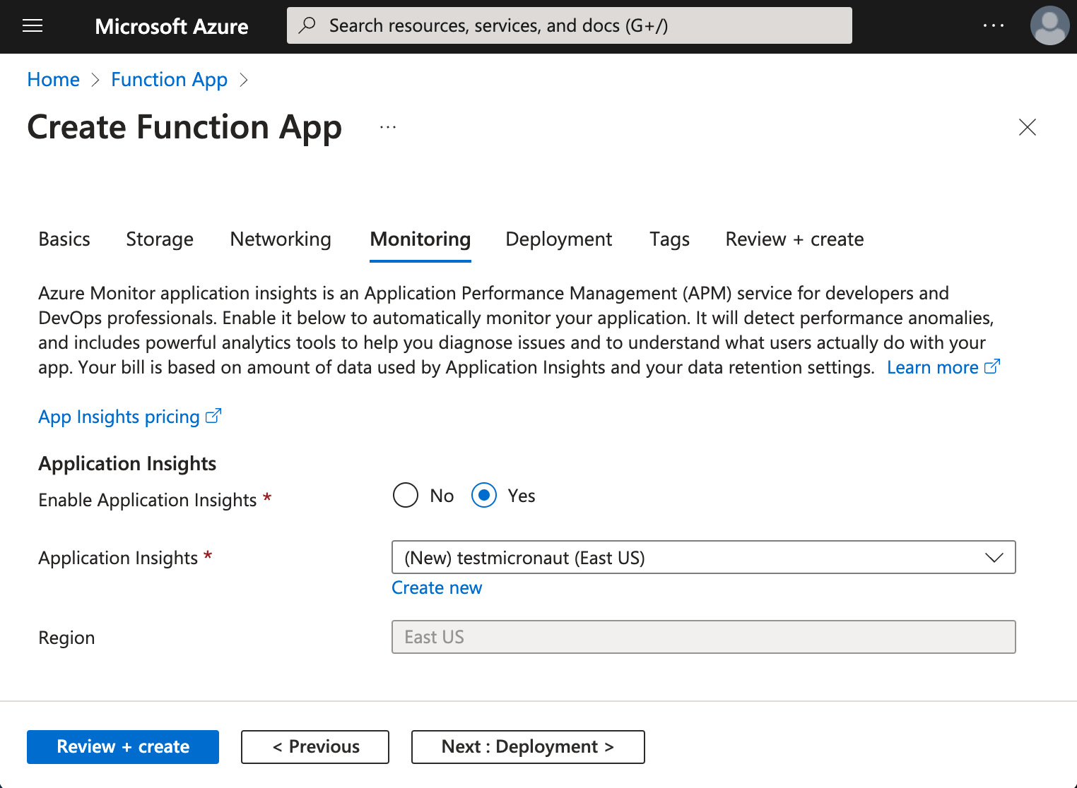The height and width of the screenshot is (788, 1077).
Task: Click the Create Function App heading
Action: pos(184,128)
